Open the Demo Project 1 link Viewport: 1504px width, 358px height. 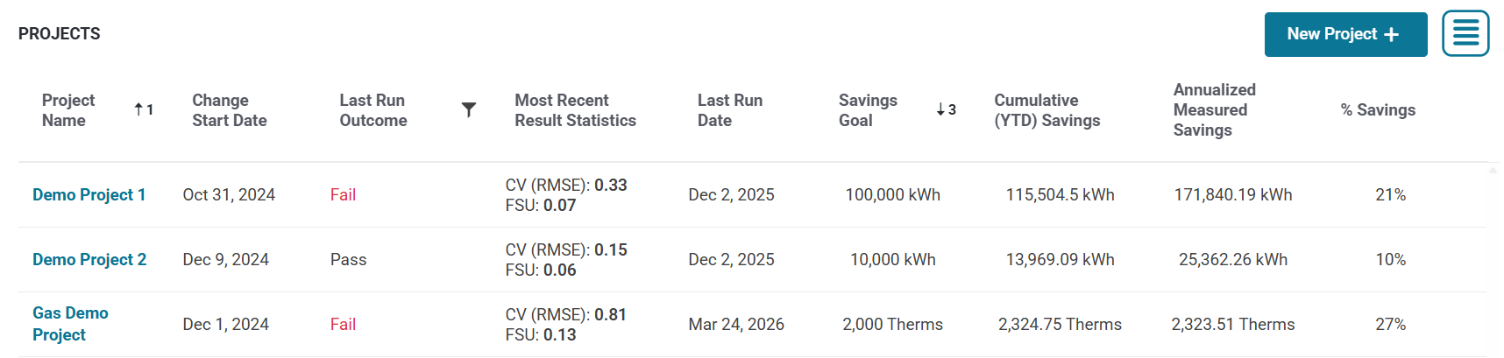pyautogui.click(x=89, y=194)
